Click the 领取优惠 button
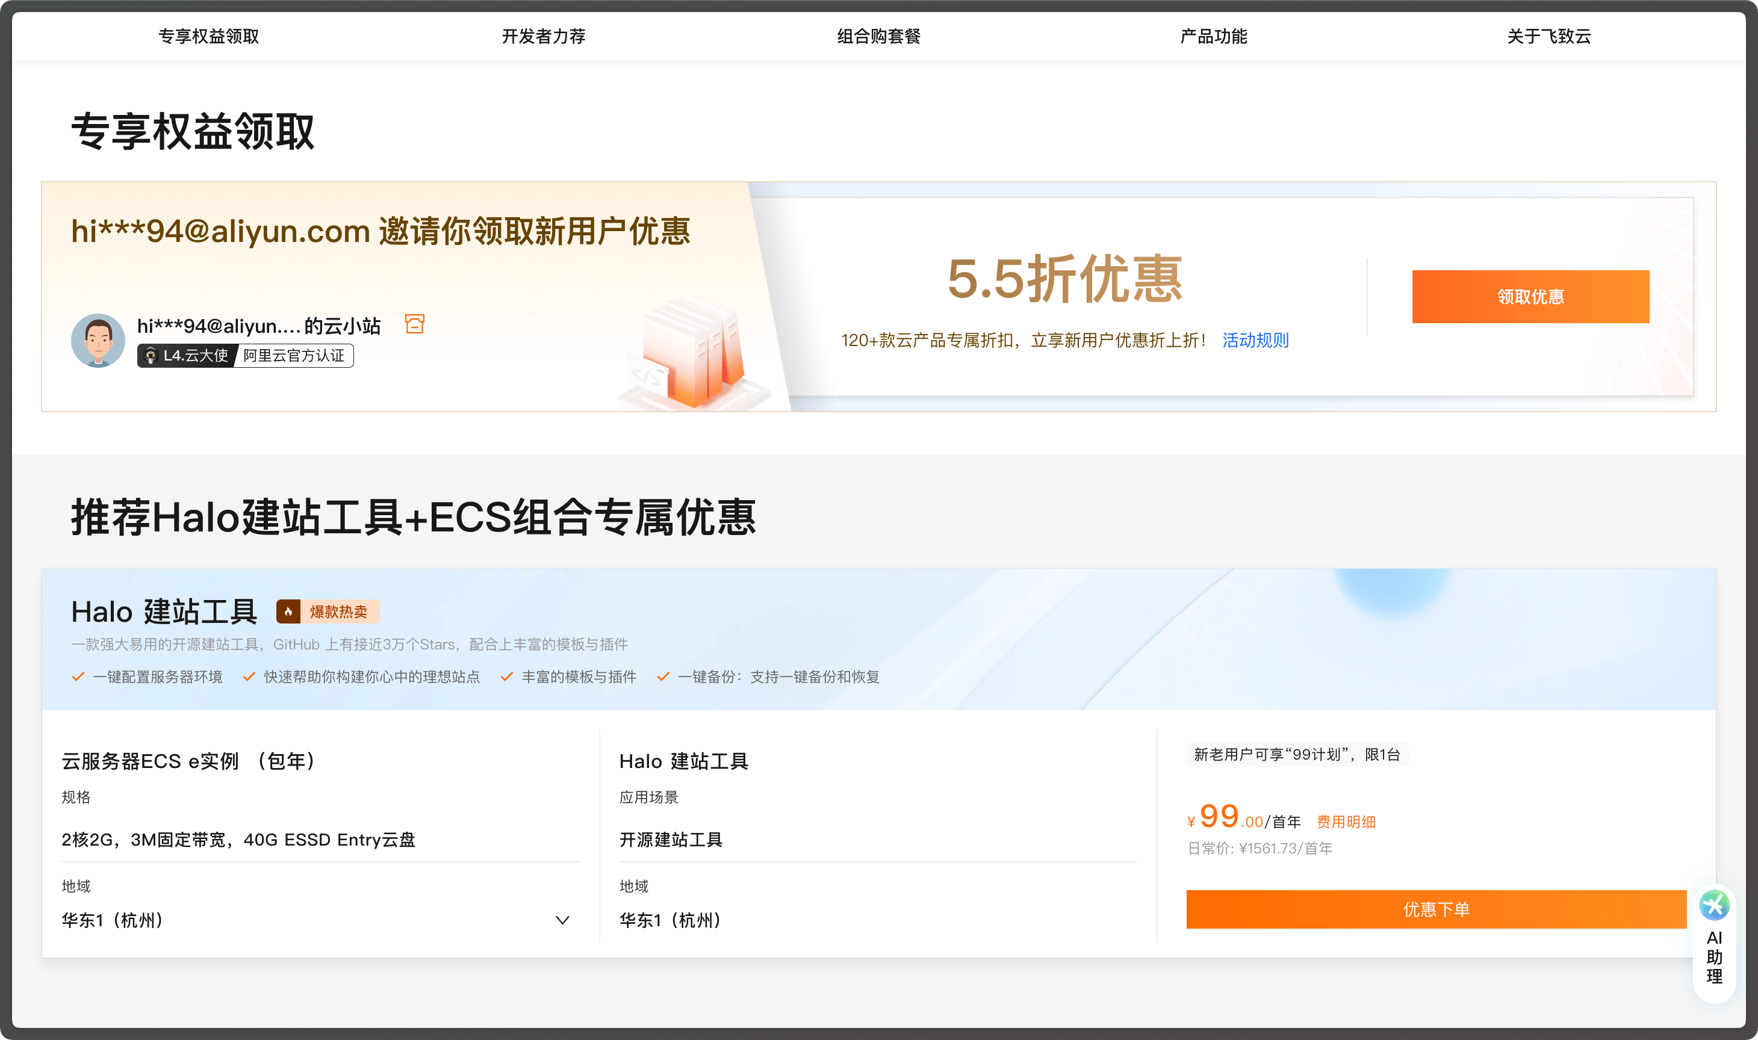The height and width of the screenshot is (1040, 1758). pos(1530,297)
